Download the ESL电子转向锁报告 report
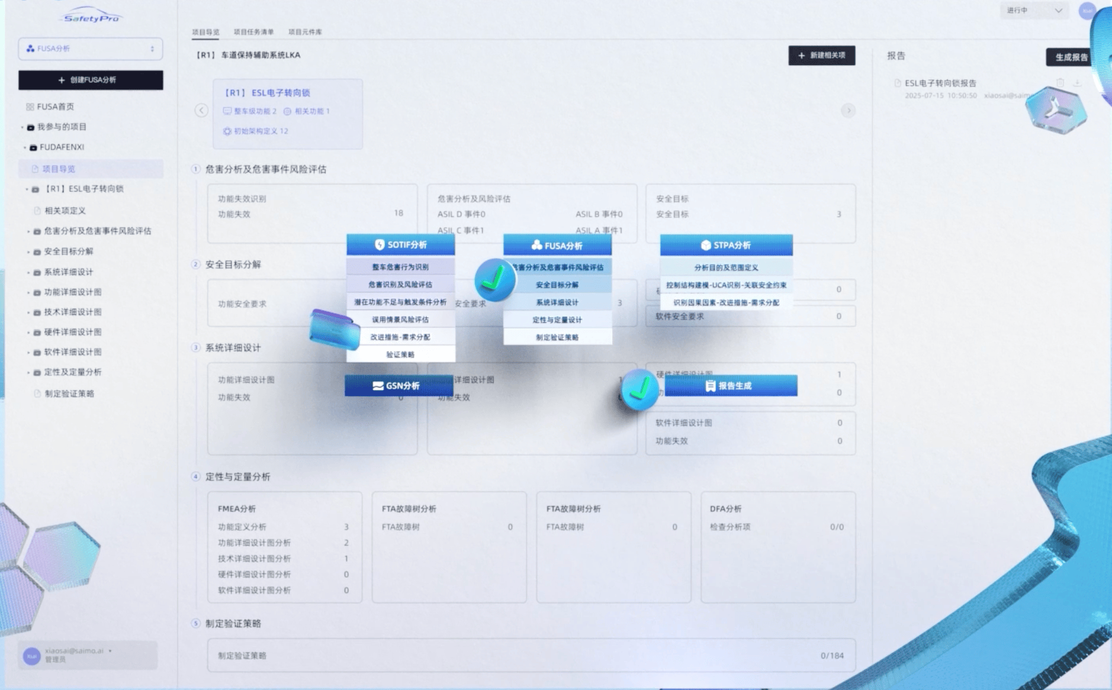Viewport: 1112px width, 690px height. pyautogui.click(x=1077, y=83)
